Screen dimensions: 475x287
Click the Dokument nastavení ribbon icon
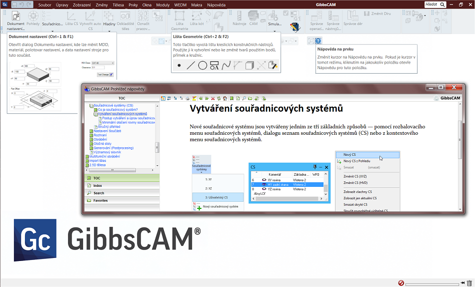(x=15, y=19)
